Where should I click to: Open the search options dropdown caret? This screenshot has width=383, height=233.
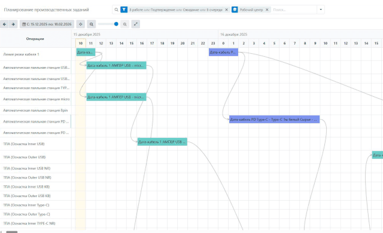pyautogui.click(x=321, y=10)
